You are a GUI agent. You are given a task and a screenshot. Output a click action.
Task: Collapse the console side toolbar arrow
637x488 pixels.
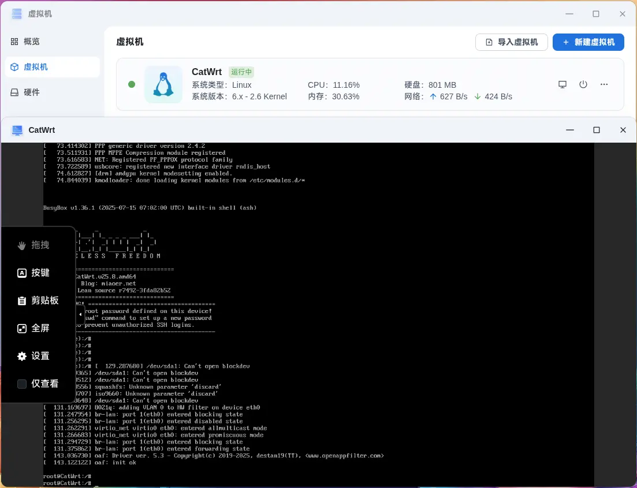[80, 315]
